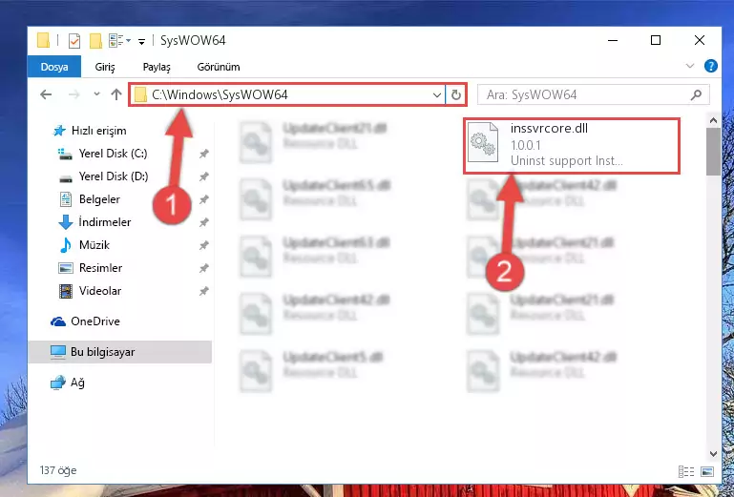734x497 pixels.
Task: Click the Properties icon in quick access toolbar
Action: click(x=73, y=41)
